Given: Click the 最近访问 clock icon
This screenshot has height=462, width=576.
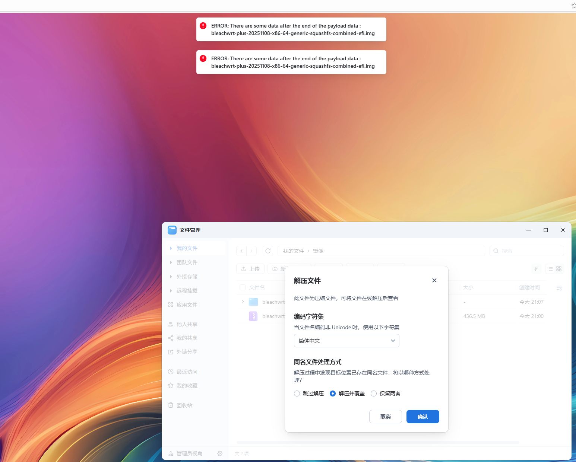Looking at the screenshot, I should [x=171, y=372].
